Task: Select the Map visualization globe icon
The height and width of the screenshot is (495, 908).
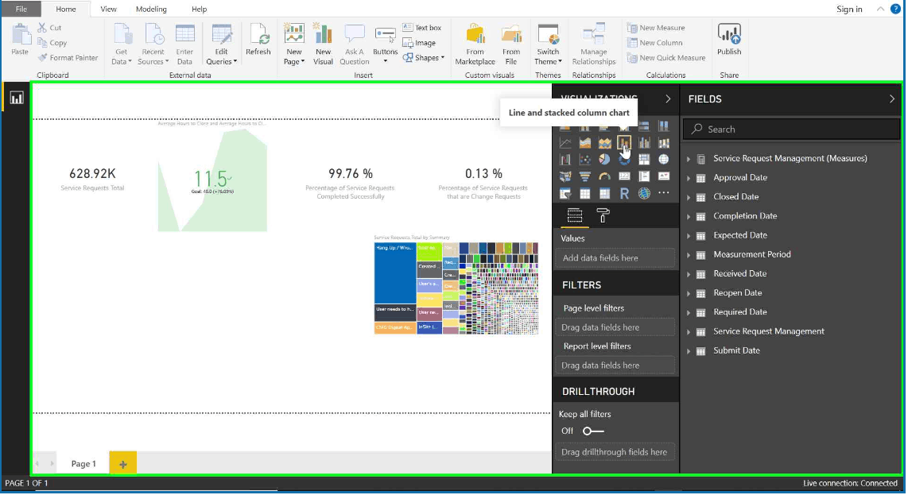Action: click(x=664, y=159)
